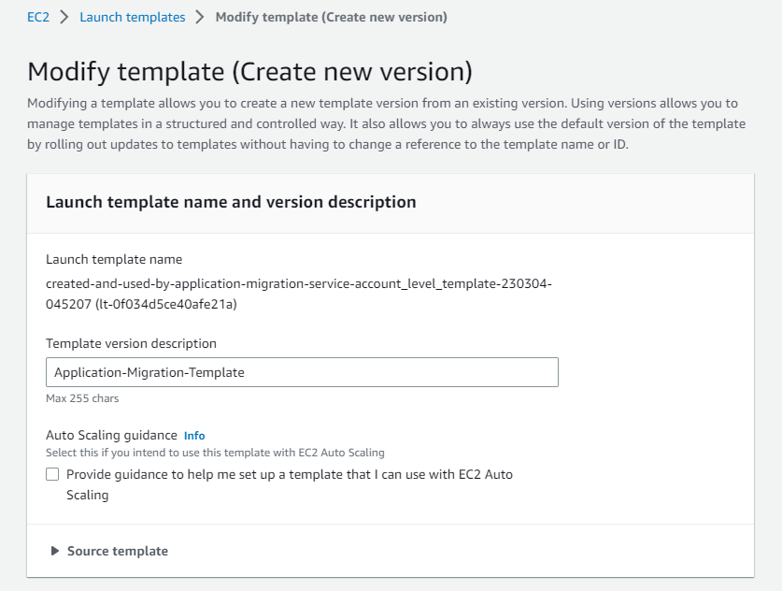Click the 'Launch template name and version description' header

pos(231,201)
